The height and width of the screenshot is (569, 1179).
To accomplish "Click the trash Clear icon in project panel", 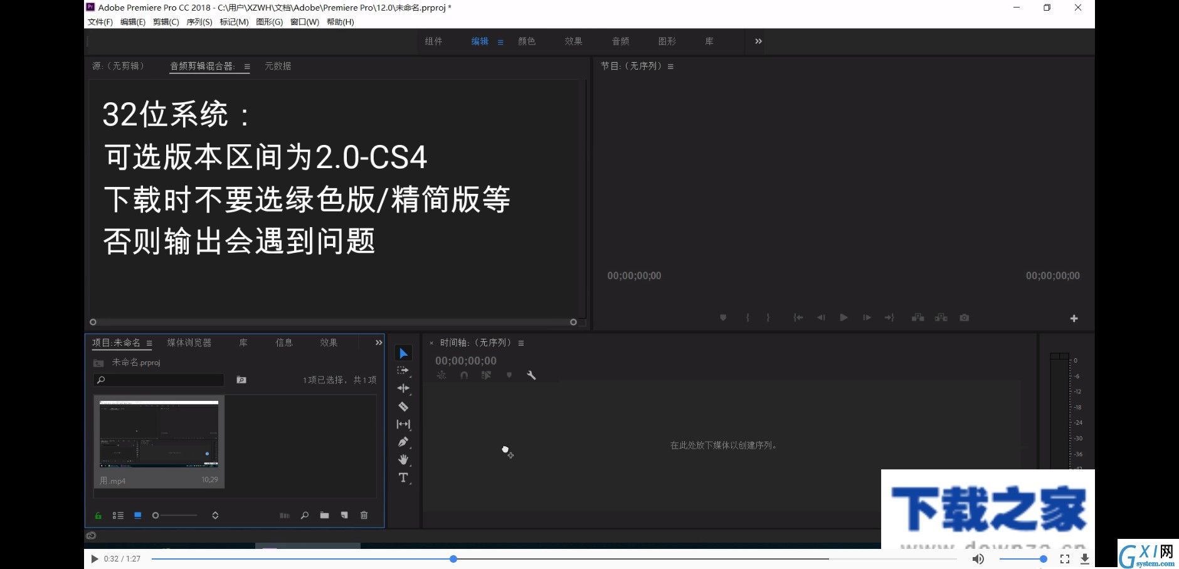I will [364, 516].
